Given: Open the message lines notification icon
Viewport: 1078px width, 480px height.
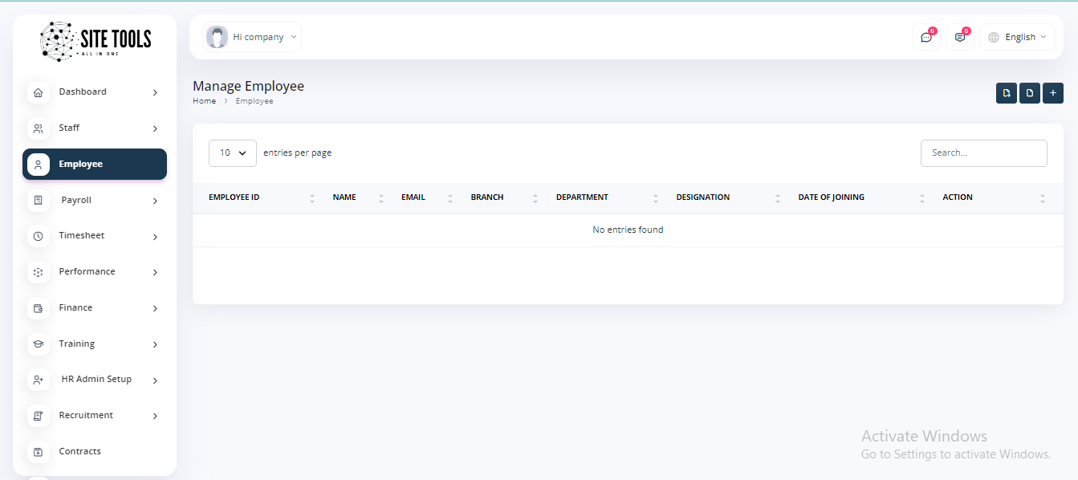Looking at the screenshot, I should click(959, 37).
